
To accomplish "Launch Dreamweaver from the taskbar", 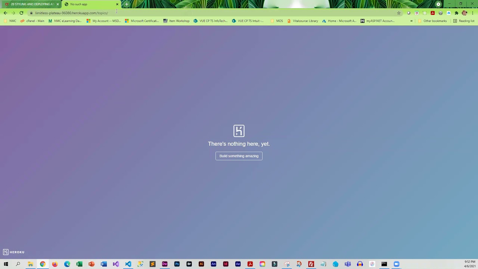I will point(165,264).
